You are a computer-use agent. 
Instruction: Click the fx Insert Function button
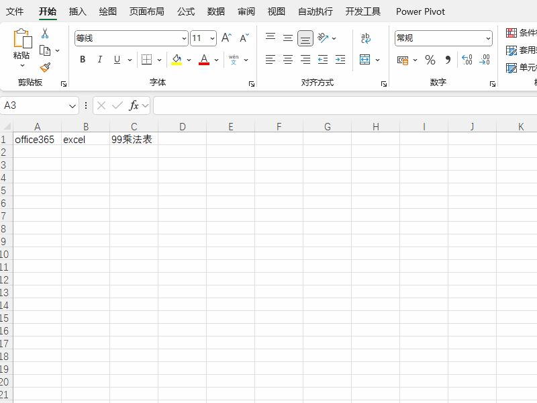click(x=134, y=105)
